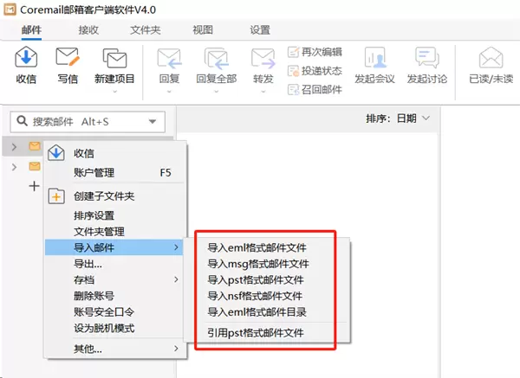
Task: Select 导入pst格式邮件文件 from submenu
Action: (255, 279)
